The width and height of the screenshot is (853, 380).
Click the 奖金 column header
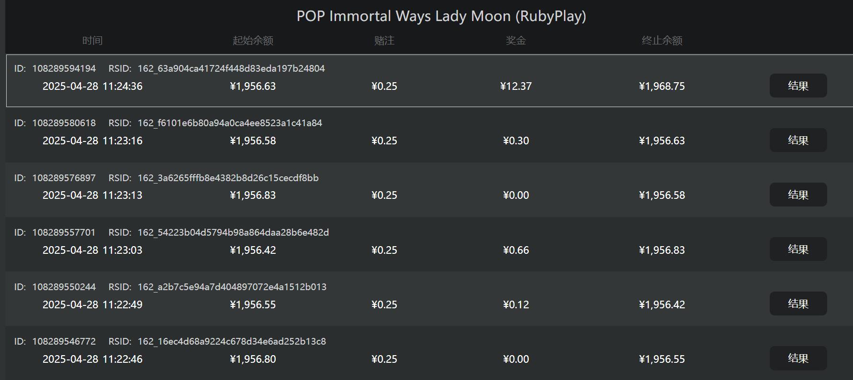[x=516, y=41]
